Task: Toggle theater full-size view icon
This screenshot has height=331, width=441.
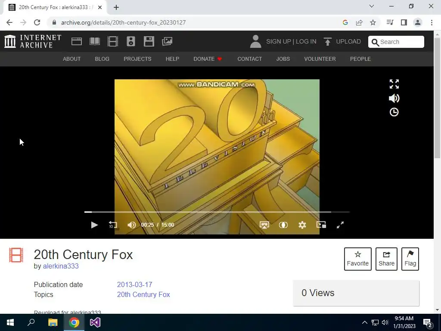Action: coord(394,84)
